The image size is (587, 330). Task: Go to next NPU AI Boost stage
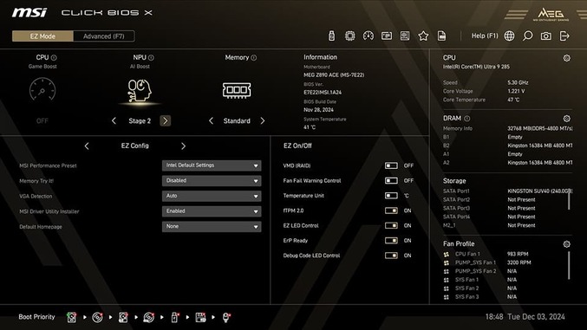point(165,120)
